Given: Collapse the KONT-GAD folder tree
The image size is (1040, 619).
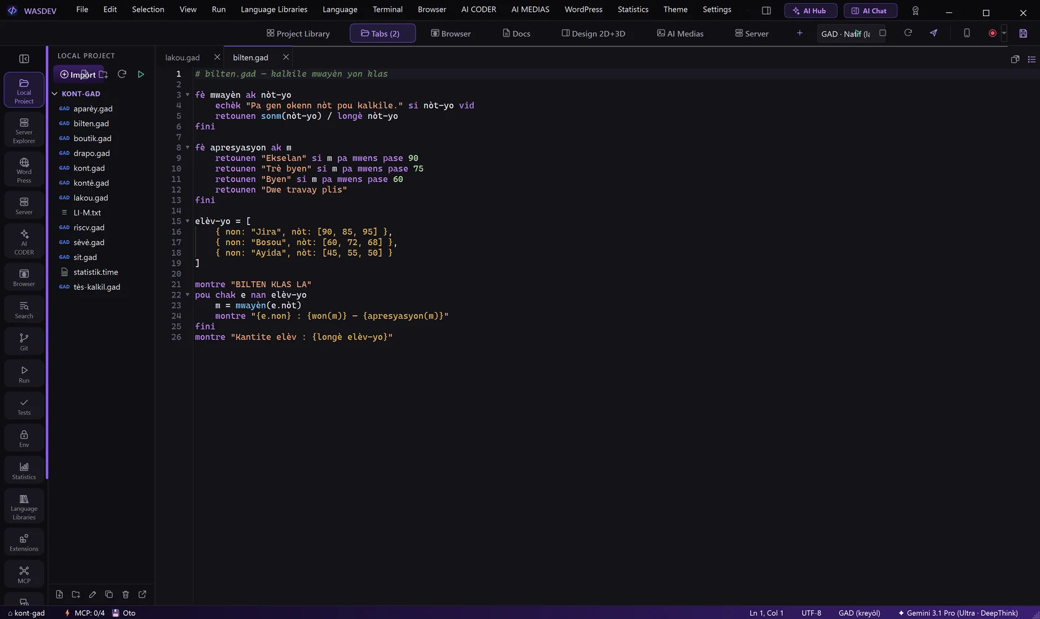Looking at the screenshot, I should [x=54, y=94].
